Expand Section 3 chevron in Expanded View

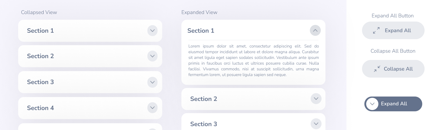[x=316, y=124]
